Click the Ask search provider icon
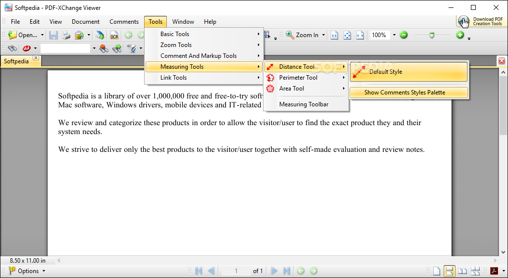This screenshot has height=278, width=508. click(x=27, y=49)
